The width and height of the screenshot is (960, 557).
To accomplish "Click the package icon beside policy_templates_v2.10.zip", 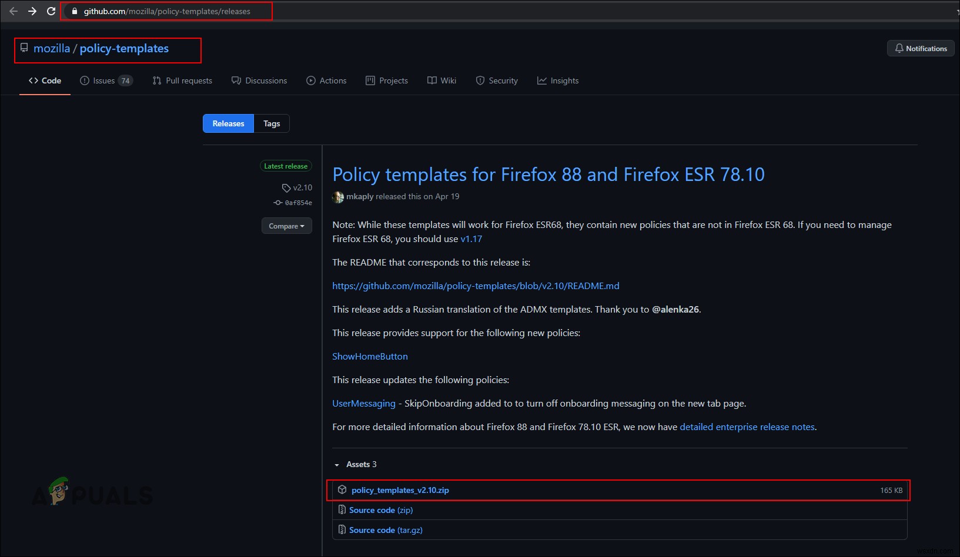I will click(342, 489).
